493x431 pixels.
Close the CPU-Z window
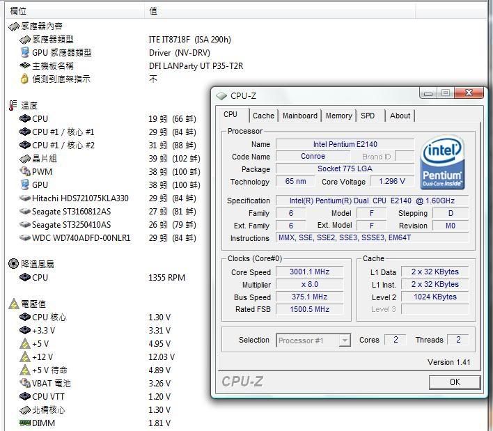point(469,93)
